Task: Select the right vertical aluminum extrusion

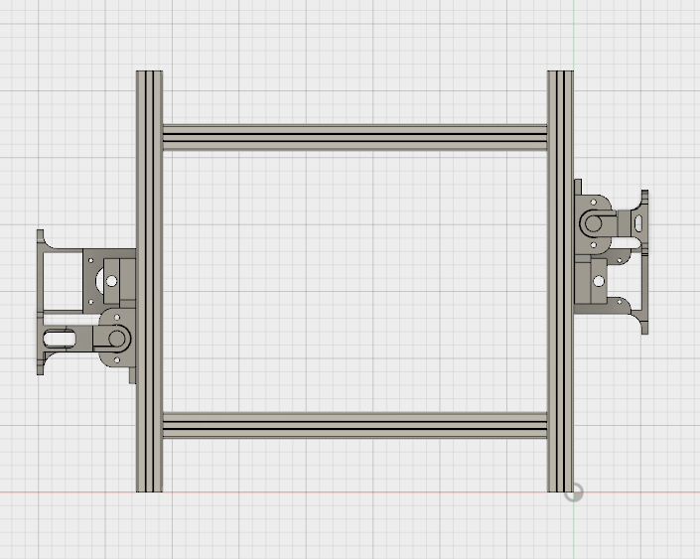Action: (560, 281)
